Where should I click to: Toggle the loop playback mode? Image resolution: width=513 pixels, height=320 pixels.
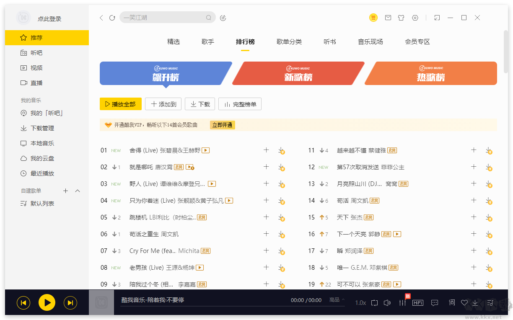pyautogui.click(x=374, y=302)
